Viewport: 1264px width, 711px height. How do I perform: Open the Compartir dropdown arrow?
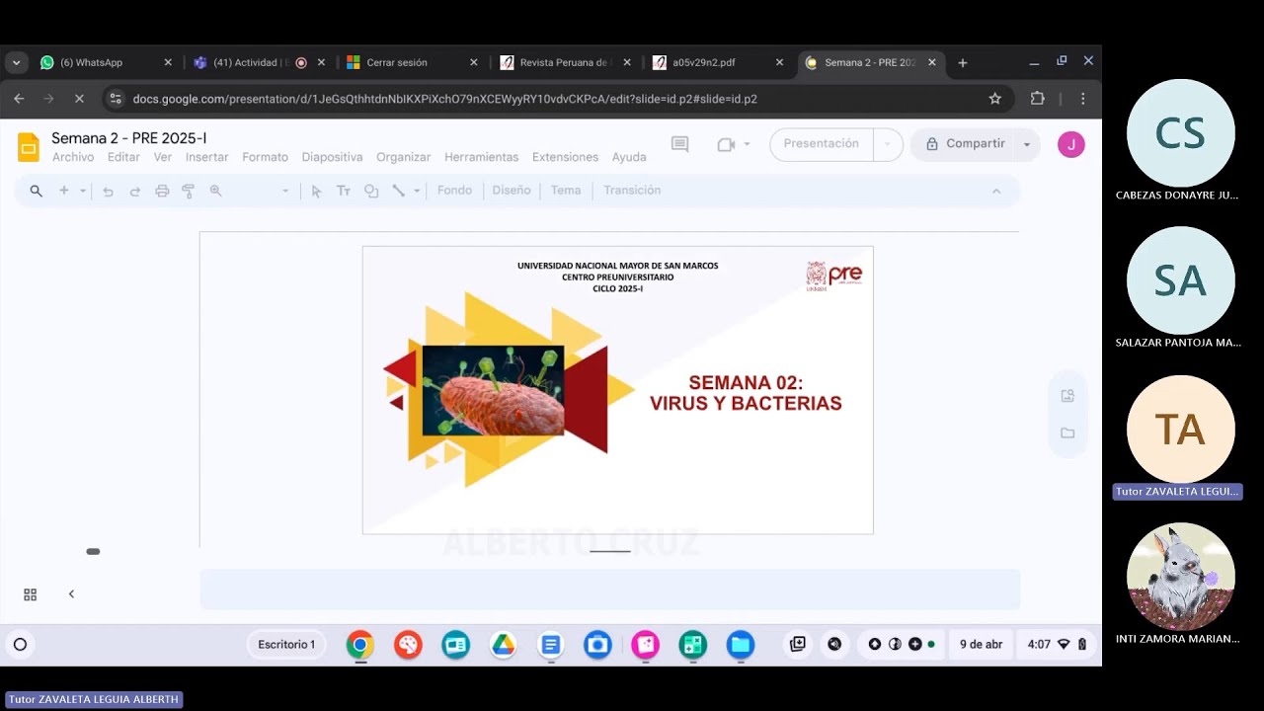click(1027, 144)
